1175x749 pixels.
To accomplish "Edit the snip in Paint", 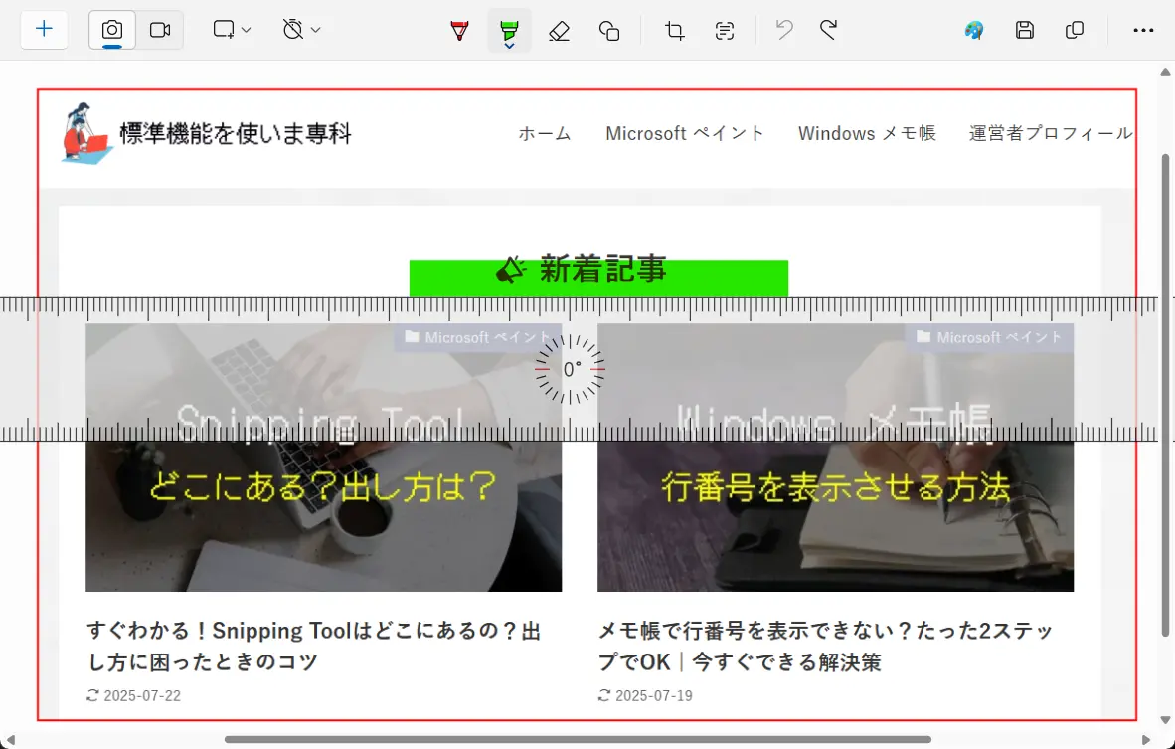I will point(974,30).
